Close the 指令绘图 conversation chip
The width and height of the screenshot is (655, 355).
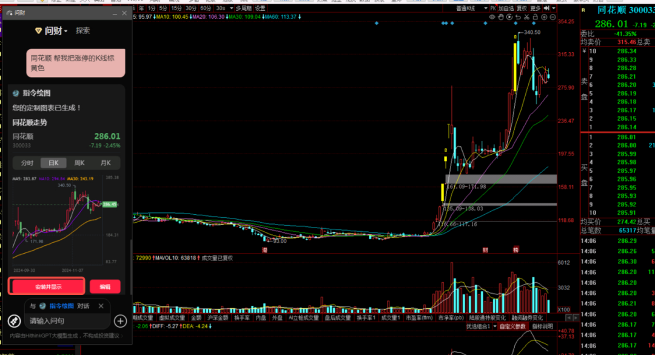point(101,306)
